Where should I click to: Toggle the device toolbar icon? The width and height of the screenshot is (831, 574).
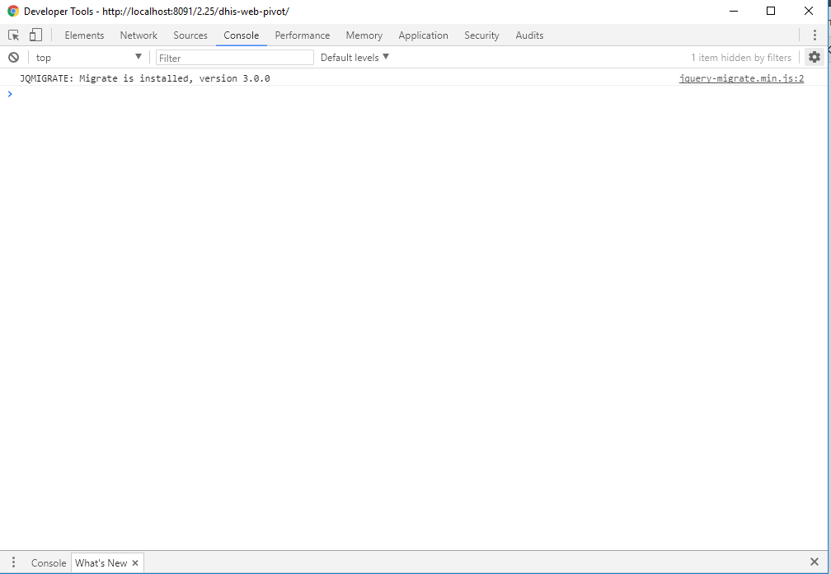pyautogui.click(x=35, y=35)
